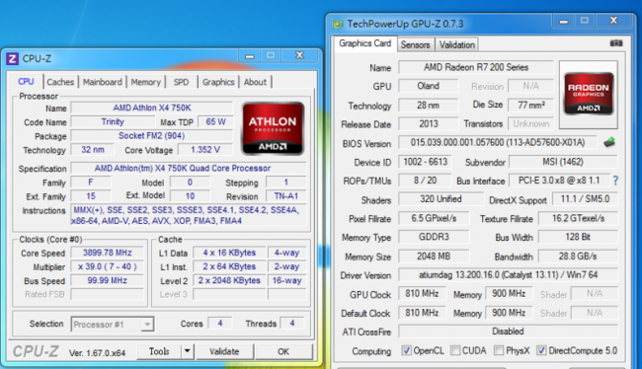
Task: Click the GPU name field AMD Radeon R7 200 Series
Action: click(476, 67)
